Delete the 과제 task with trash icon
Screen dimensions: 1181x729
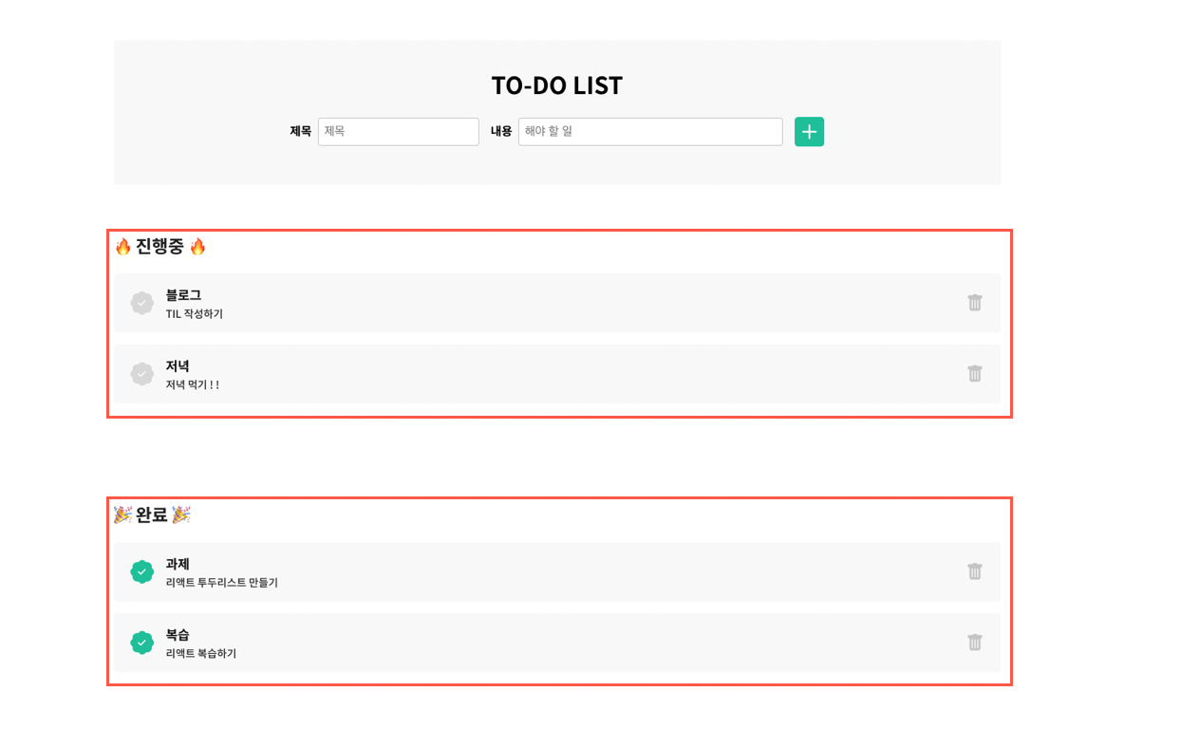[x=975, y=570]
